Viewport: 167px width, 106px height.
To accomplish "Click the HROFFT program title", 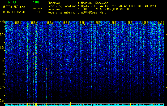I will tap(16, 2).
